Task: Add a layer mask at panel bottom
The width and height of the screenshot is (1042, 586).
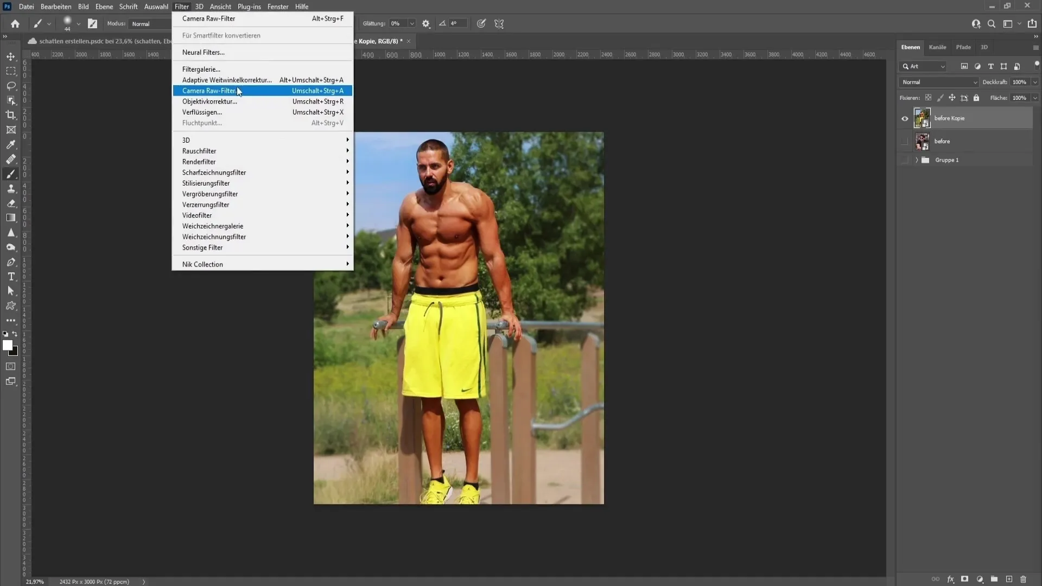Action: pos(965,579)
